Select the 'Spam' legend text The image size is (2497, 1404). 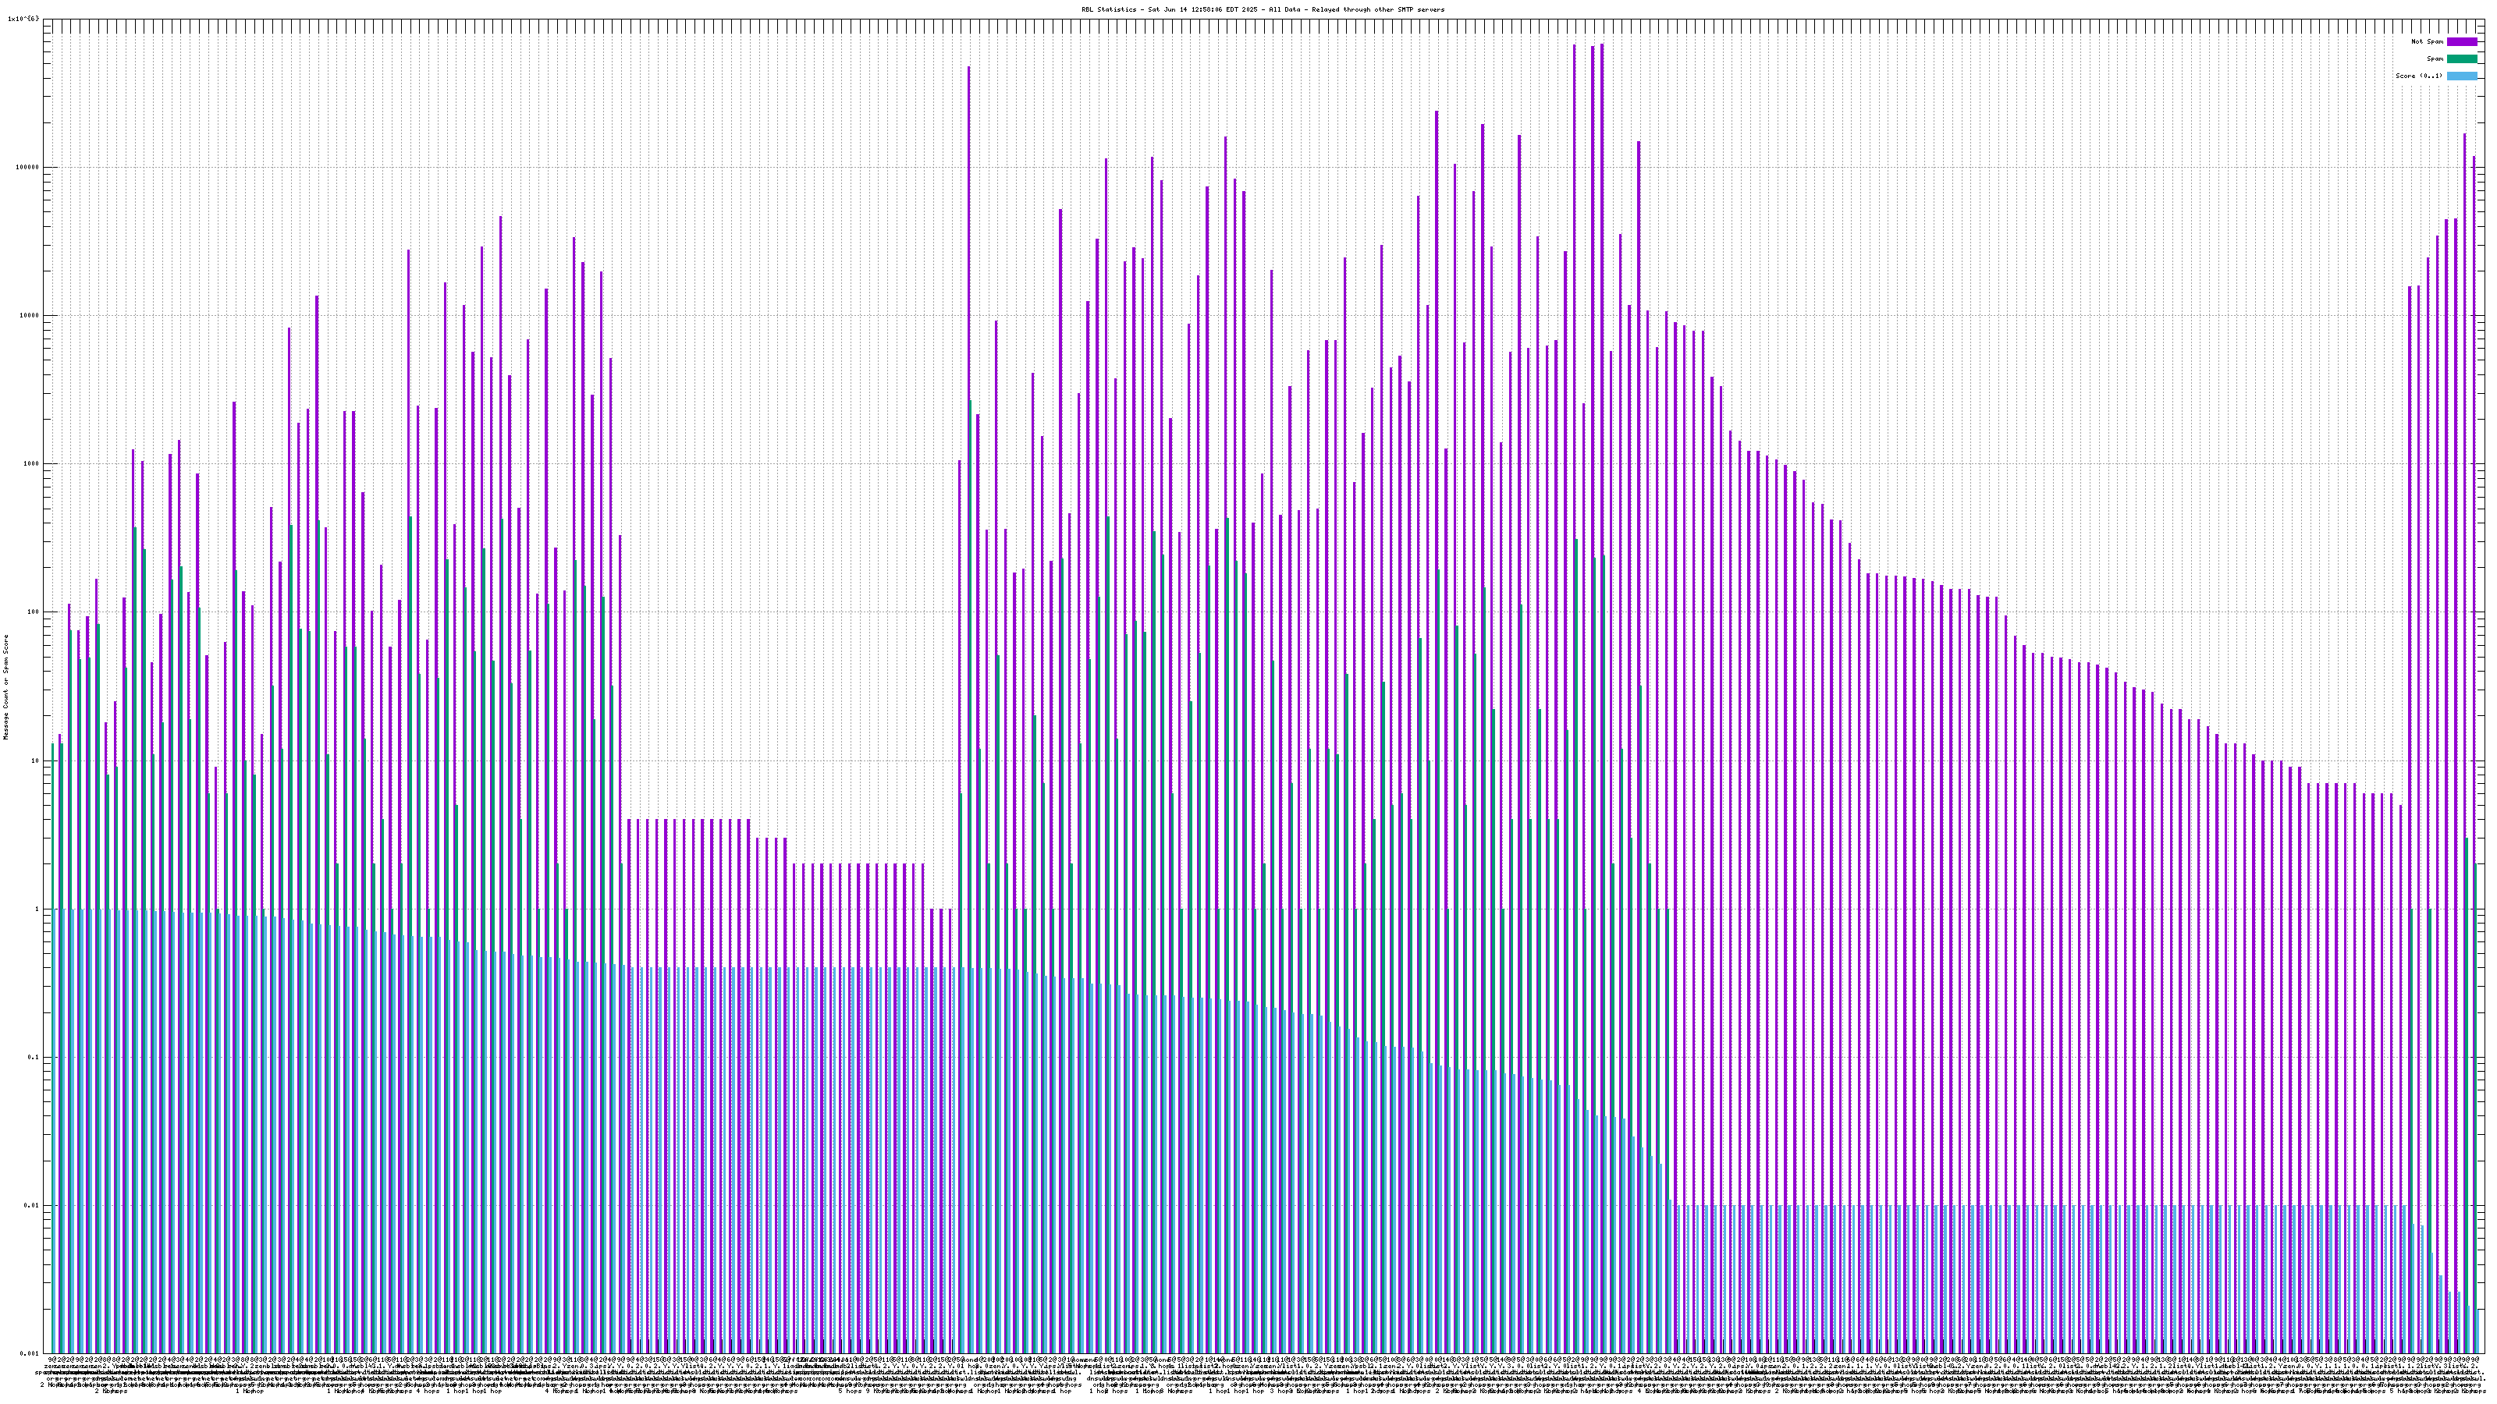tap(2435, 59)
